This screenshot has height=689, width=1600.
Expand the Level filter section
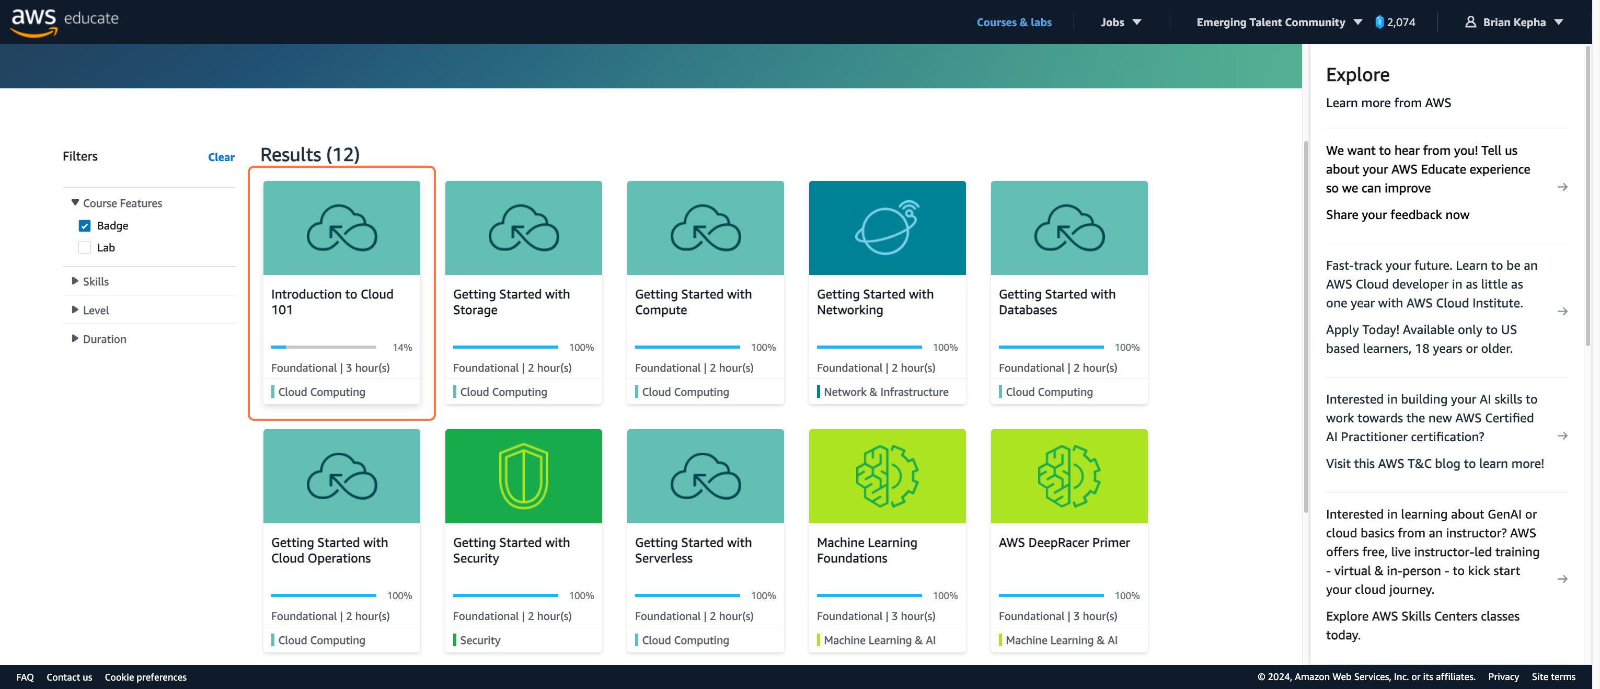[x=90, y=310]
